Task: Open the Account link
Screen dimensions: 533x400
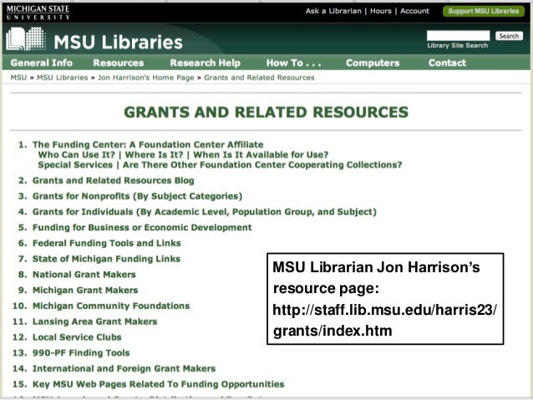Action: pyautogui.click(x=414, y=11)
